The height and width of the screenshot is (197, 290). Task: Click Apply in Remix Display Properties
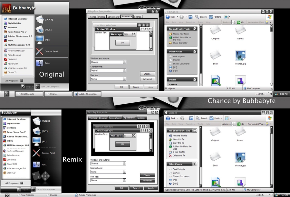[x=151, y=188]
